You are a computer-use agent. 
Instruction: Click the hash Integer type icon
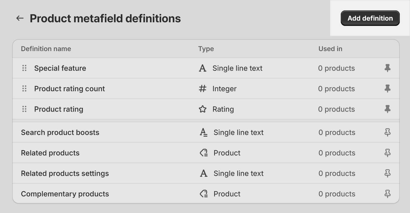(203, 89)
